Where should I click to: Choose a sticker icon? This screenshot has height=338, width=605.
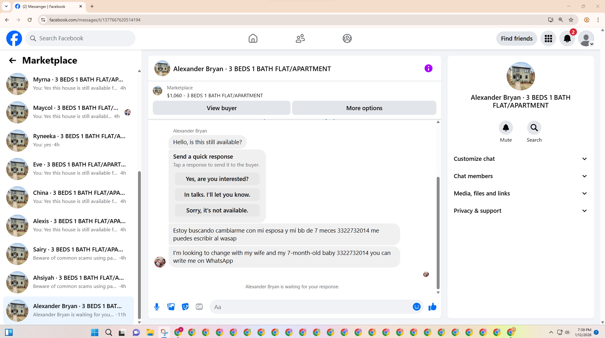pos(185,307)
